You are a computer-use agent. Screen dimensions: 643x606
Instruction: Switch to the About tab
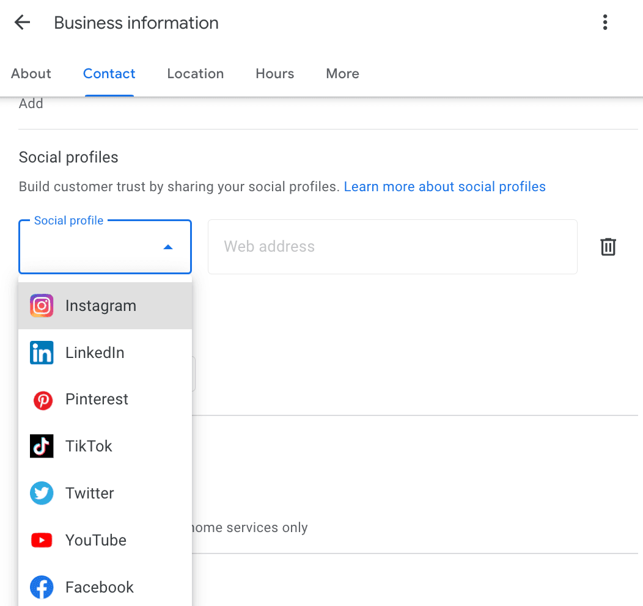tap(31, 73)
